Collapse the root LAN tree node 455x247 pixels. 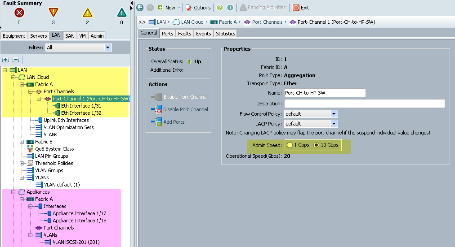click(4, 70)
